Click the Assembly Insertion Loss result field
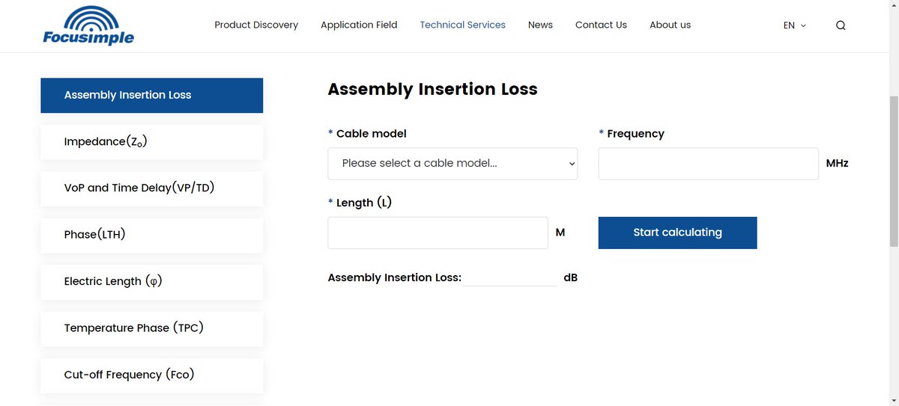 point(509,277)
